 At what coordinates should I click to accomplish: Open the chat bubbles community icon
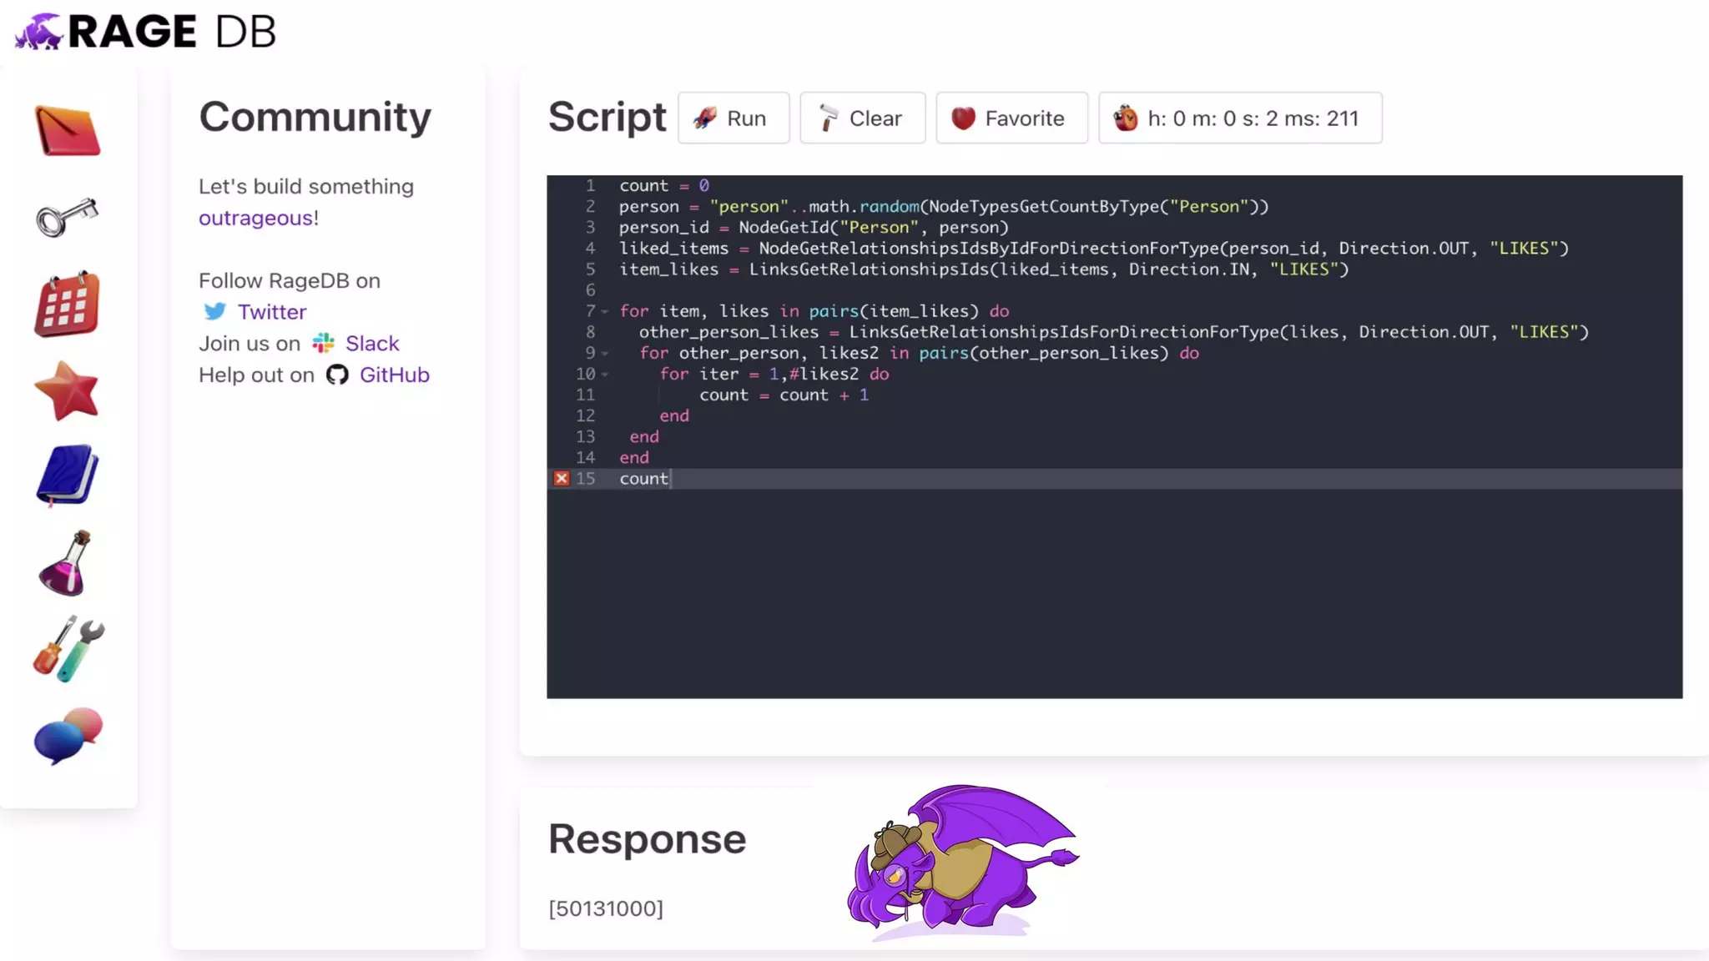68,736
